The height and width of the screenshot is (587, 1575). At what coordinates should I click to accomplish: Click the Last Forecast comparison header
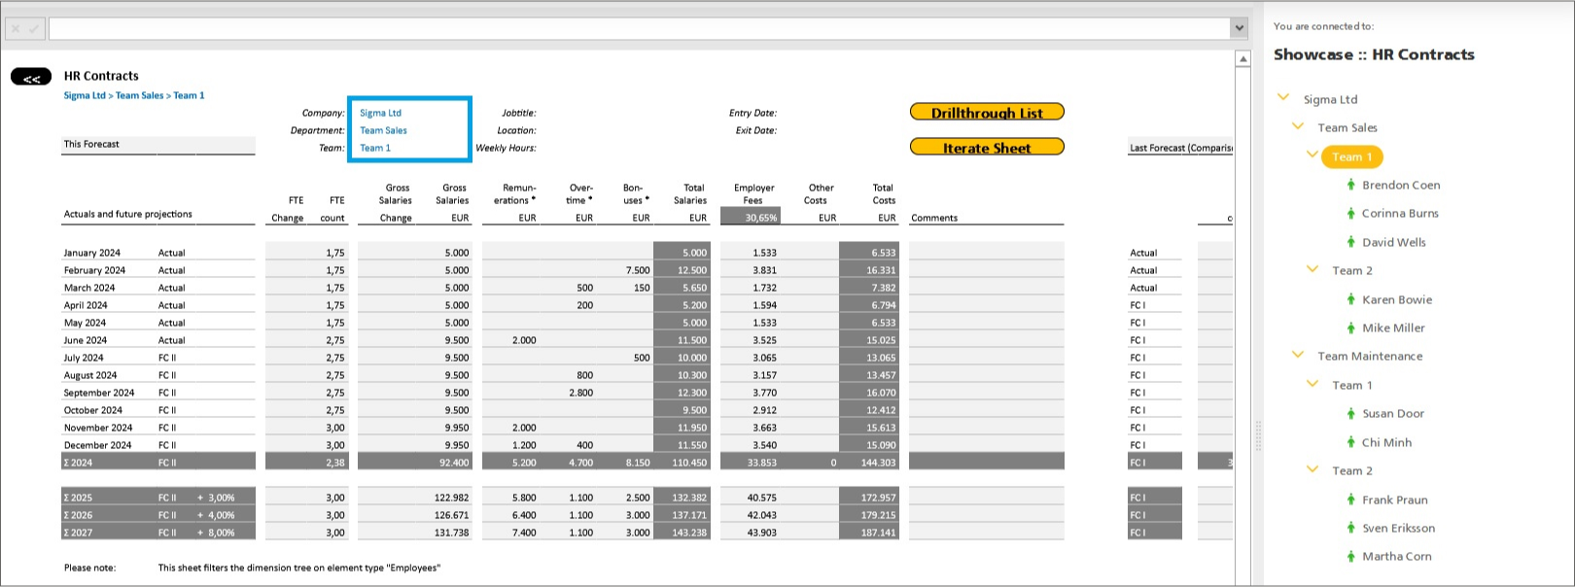tap(1181, 148)
